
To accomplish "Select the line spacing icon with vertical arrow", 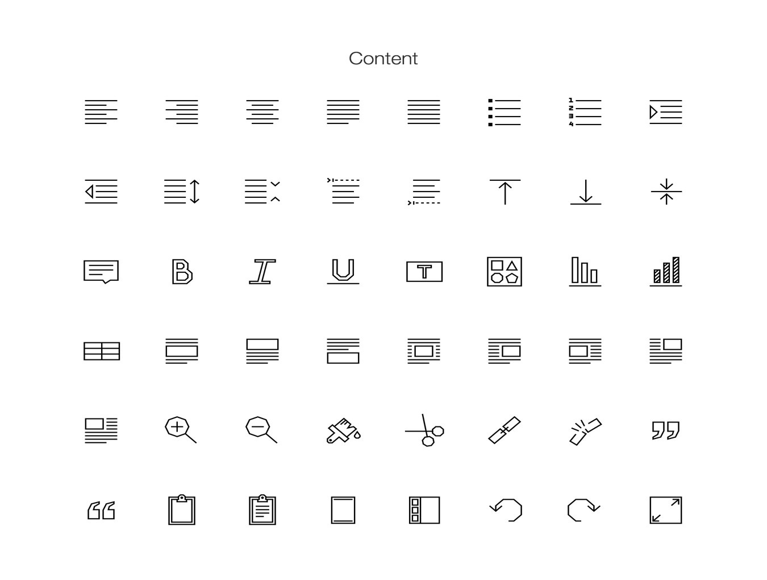I will pos(182,192).
